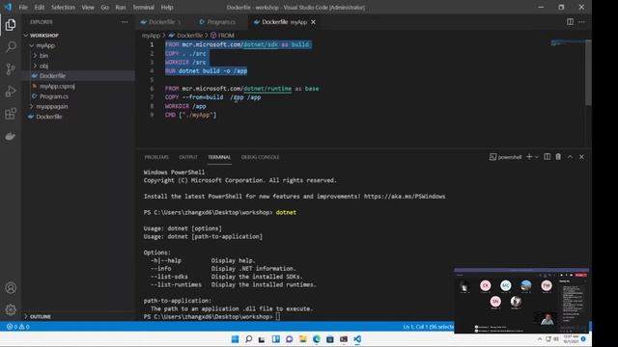Open the Search view in activity bar
618x347 pixels.
(x=11, y=47)
